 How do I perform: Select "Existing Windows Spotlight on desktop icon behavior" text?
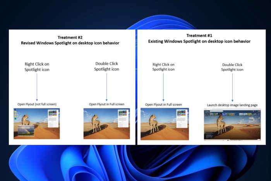click(x=199, y=41)
